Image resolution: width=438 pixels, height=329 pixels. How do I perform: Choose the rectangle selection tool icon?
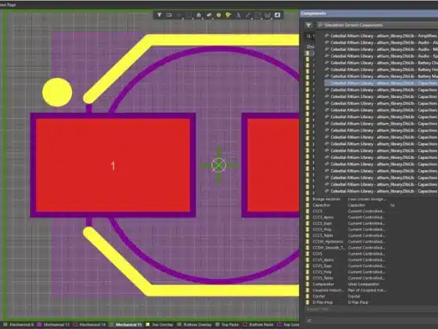click(188, 15)
